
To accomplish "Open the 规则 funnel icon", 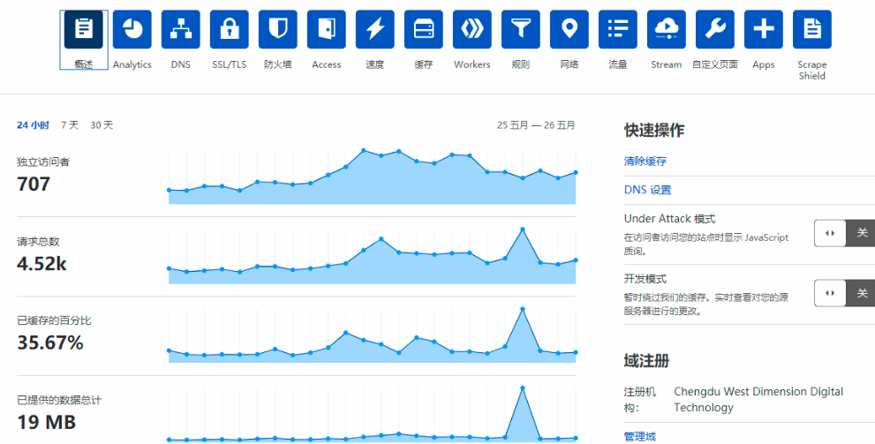I will tap(521, 30).
